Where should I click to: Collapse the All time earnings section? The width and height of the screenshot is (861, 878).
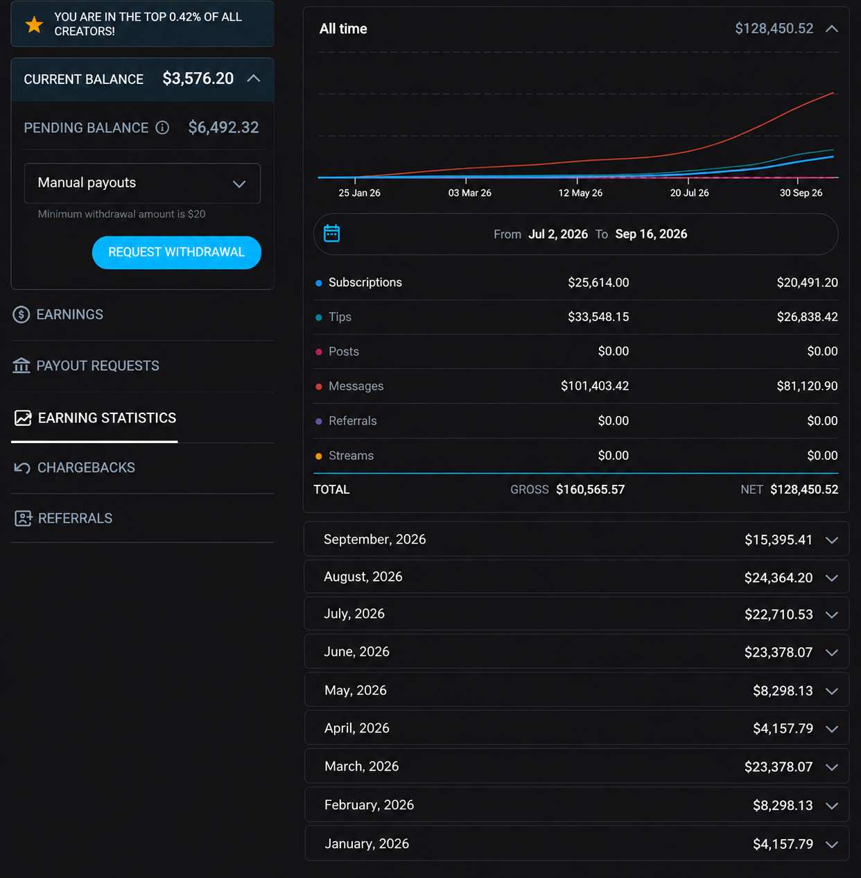(832, 29)
